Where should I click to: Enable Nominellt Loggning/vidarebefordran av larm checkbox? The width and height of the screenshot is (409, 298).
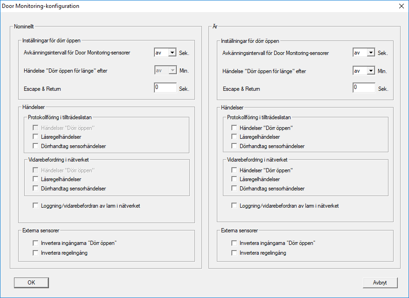[x=35, y=205]
